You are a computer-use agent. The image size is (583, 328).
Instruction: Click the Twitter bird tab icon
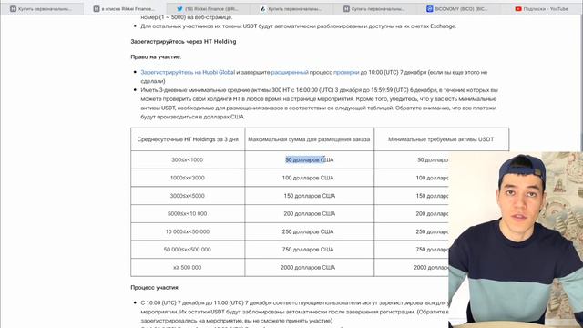pyautogui.click(x=180, y=8)
